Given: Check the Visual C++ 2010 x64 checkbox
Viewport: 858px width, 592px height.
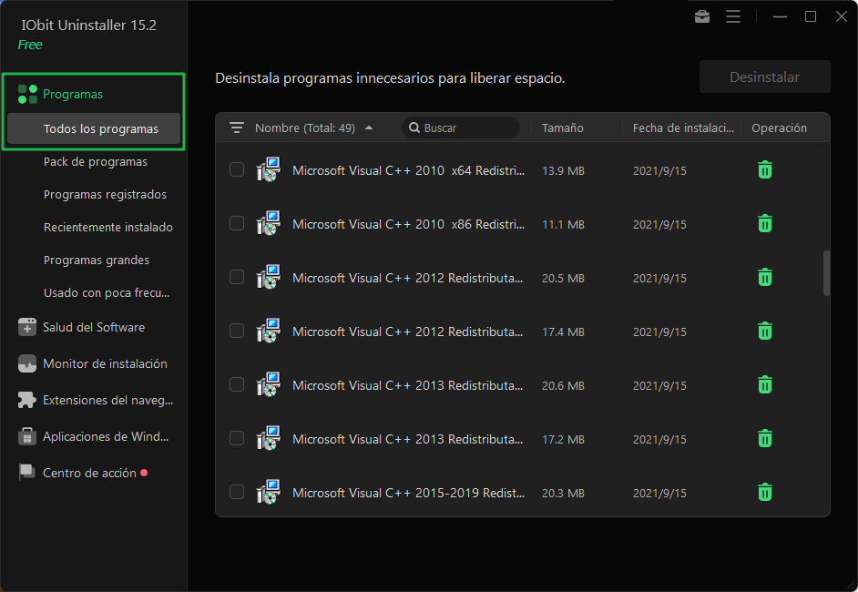Looking at the screenshot, I should [x=237, y=169].
